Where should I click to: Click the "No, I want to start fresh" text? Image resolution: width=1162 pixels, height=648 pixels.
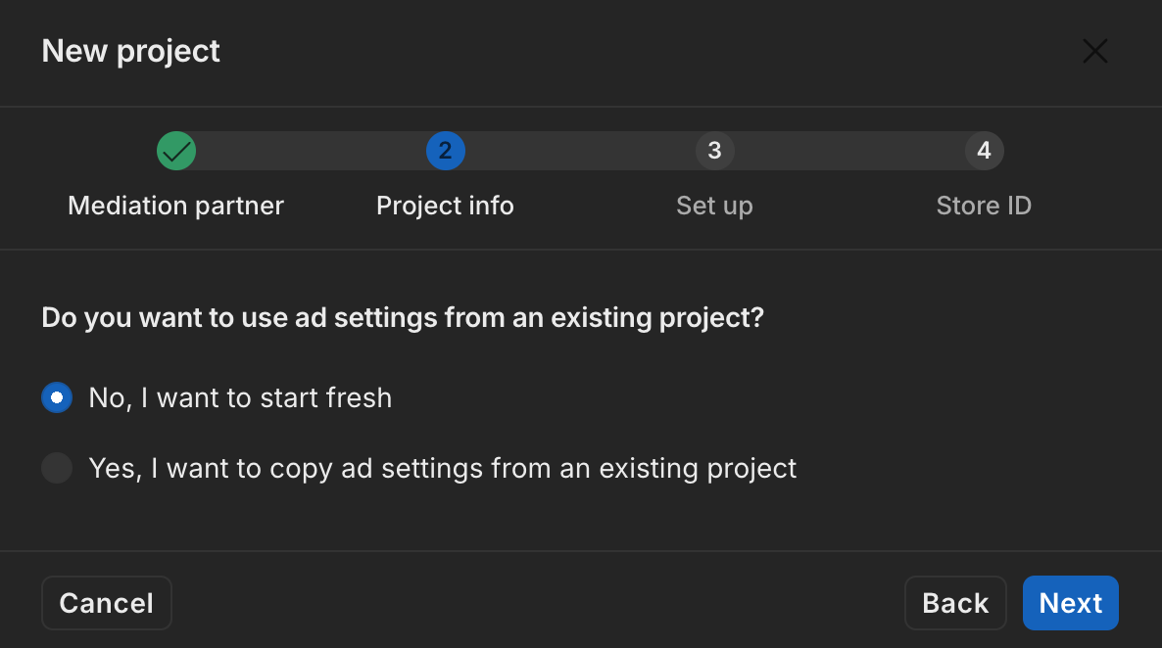click(x=240, y=397)
